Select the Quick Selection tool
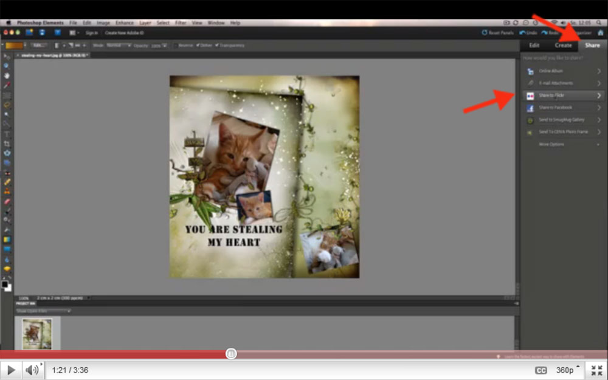 click(x=7, y=125)
